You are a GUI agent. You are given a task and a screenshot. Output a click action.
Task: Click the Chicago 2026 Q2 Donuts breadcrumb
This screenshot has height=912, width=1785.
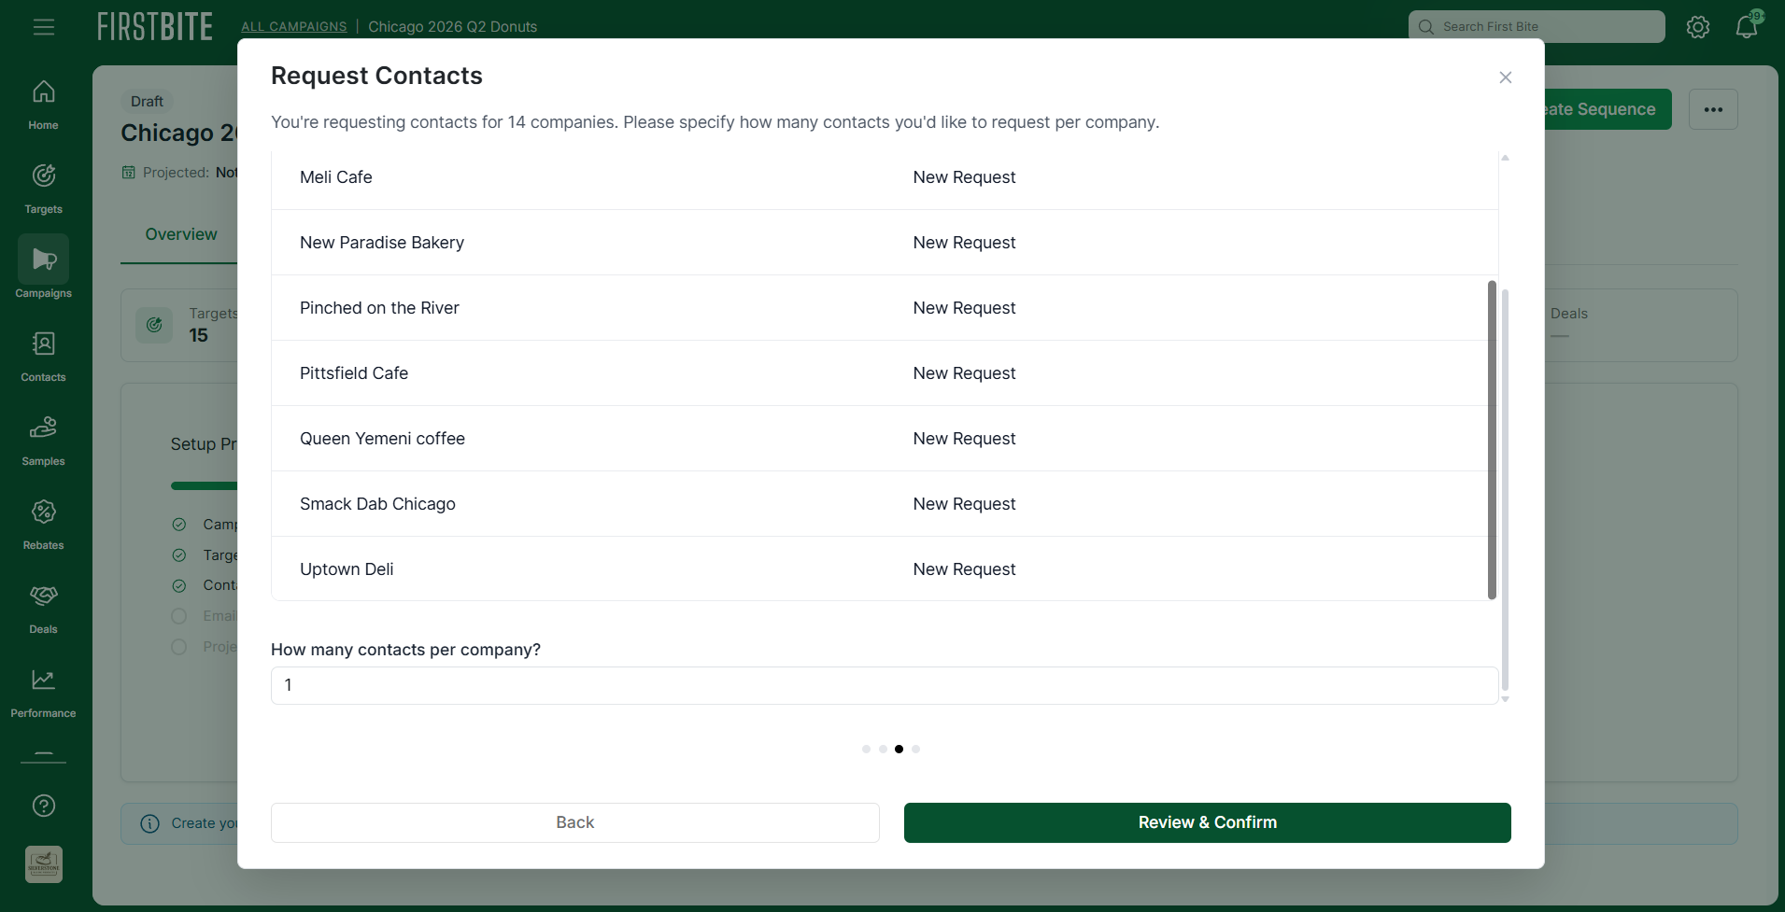[452, 26]
